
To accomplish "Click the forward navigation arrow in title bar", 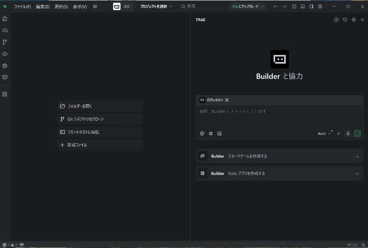I will point(284,6).
